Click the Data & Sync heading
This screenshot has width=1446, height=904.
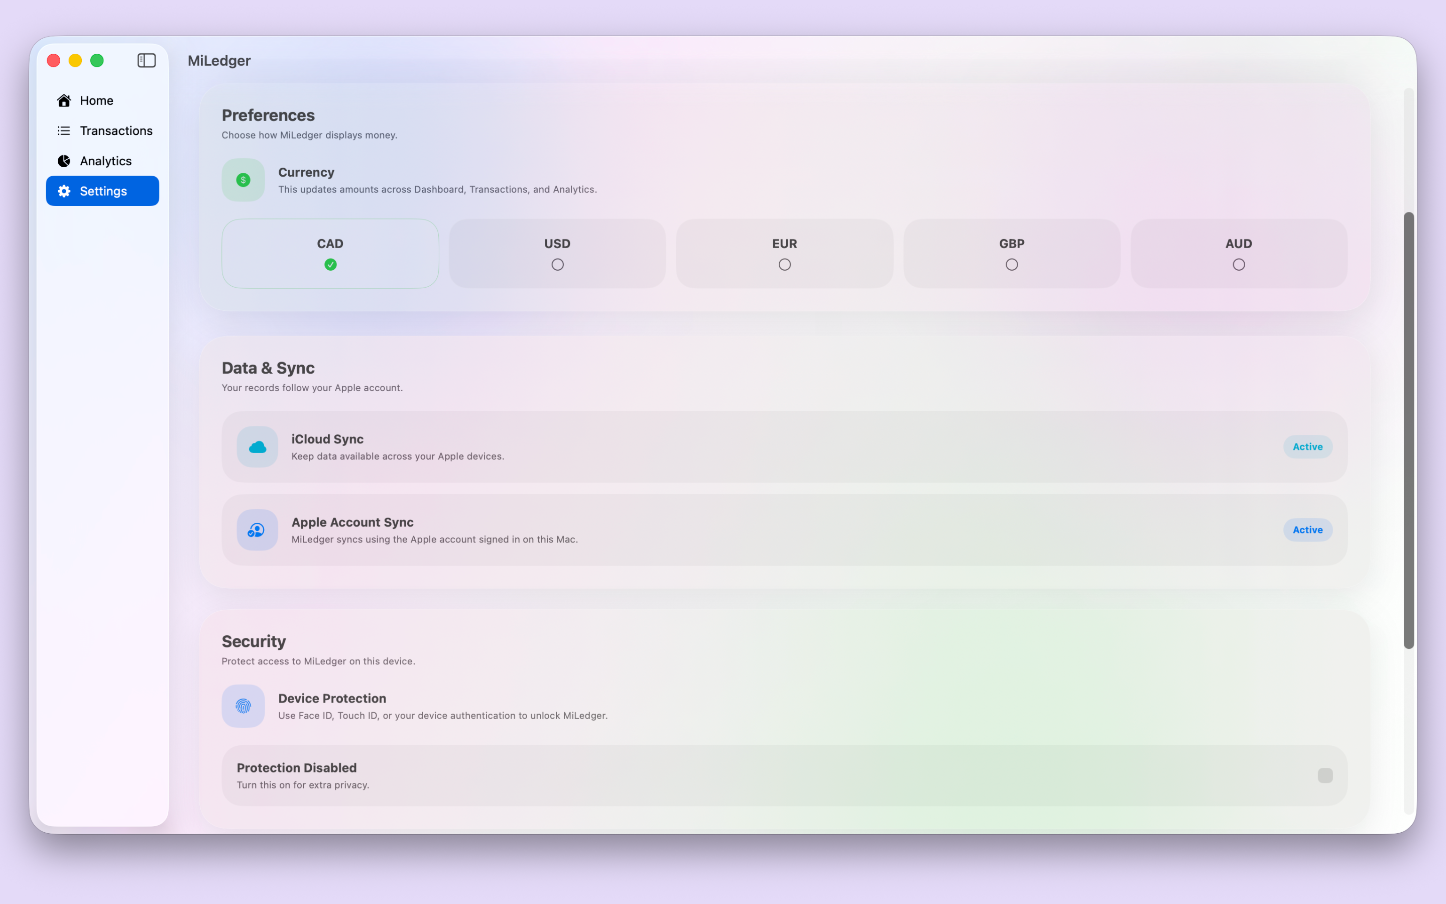point(268,368)
